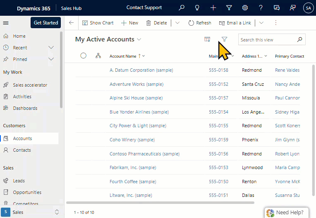Open the vertical ellipsis more commands
This screenshot has width=316, height=218.
coord(276,23)
